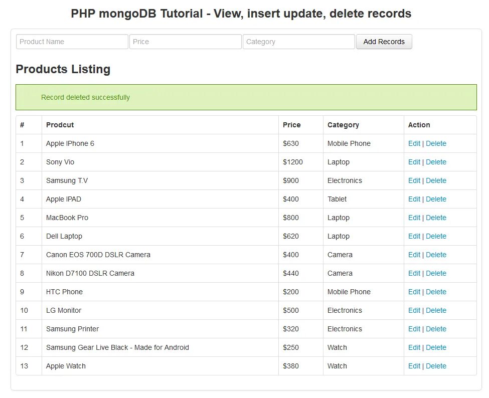Click 'Samsung Gear Live Black - Made for Android'
Screen dimensions: 489x398
pos(117,347)
